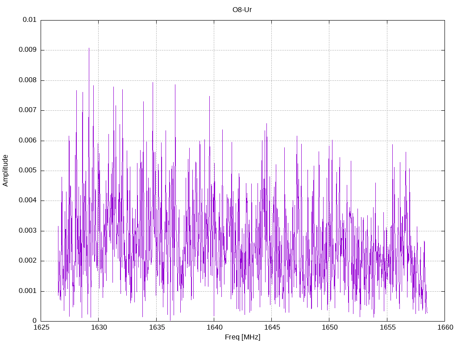Click x-axis tick label 1660
Image resolution: width=457 pixels, height=343 pixels.
click(445, 327)
